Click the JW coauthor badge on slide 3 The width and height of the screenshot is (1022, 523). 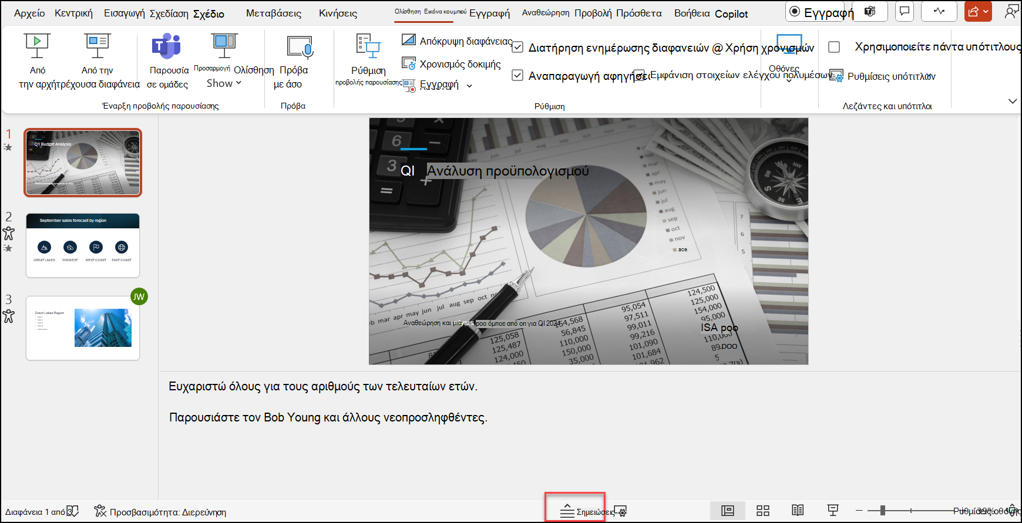click(x=139, y=296)
